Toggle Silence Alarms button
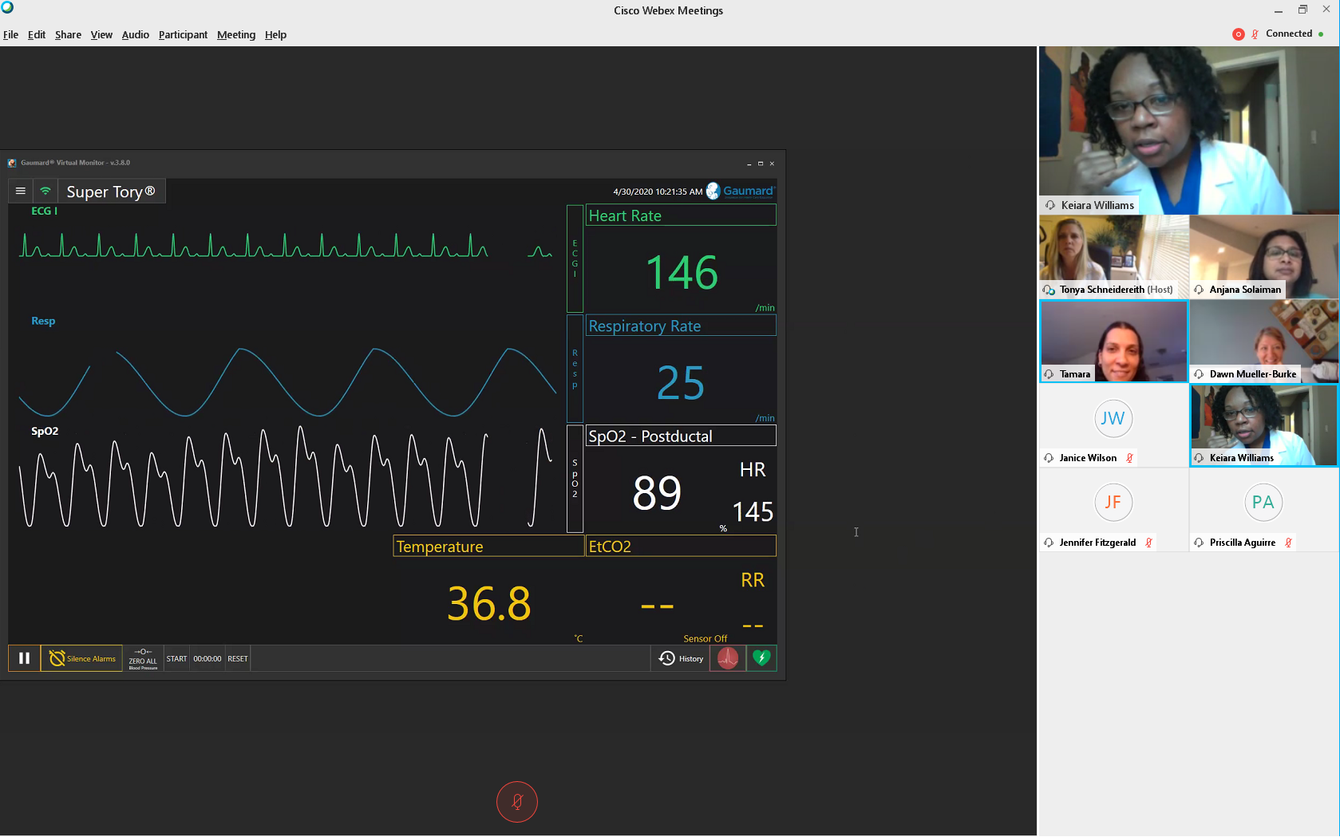This screenshot has height=837, width=1340. tap(82, 658)
